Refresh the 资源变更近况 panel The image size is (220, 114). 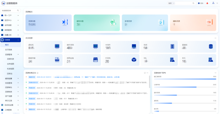coord(145,73)
